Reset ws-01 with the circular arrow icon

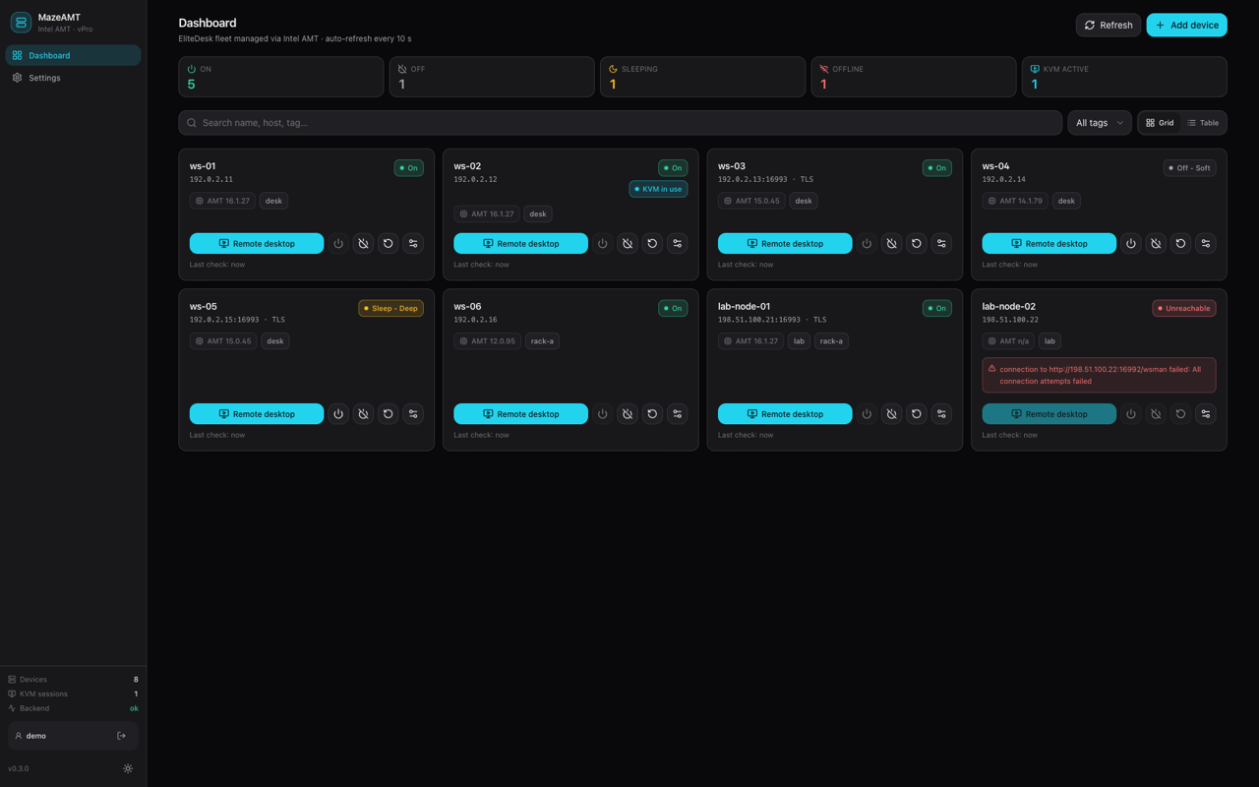[389, 243]
